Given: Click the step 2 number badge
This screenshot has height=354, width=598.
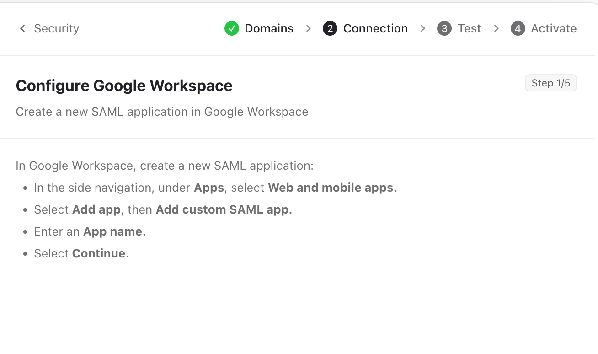Looking at the screenshot, I should tap(330, 28).
